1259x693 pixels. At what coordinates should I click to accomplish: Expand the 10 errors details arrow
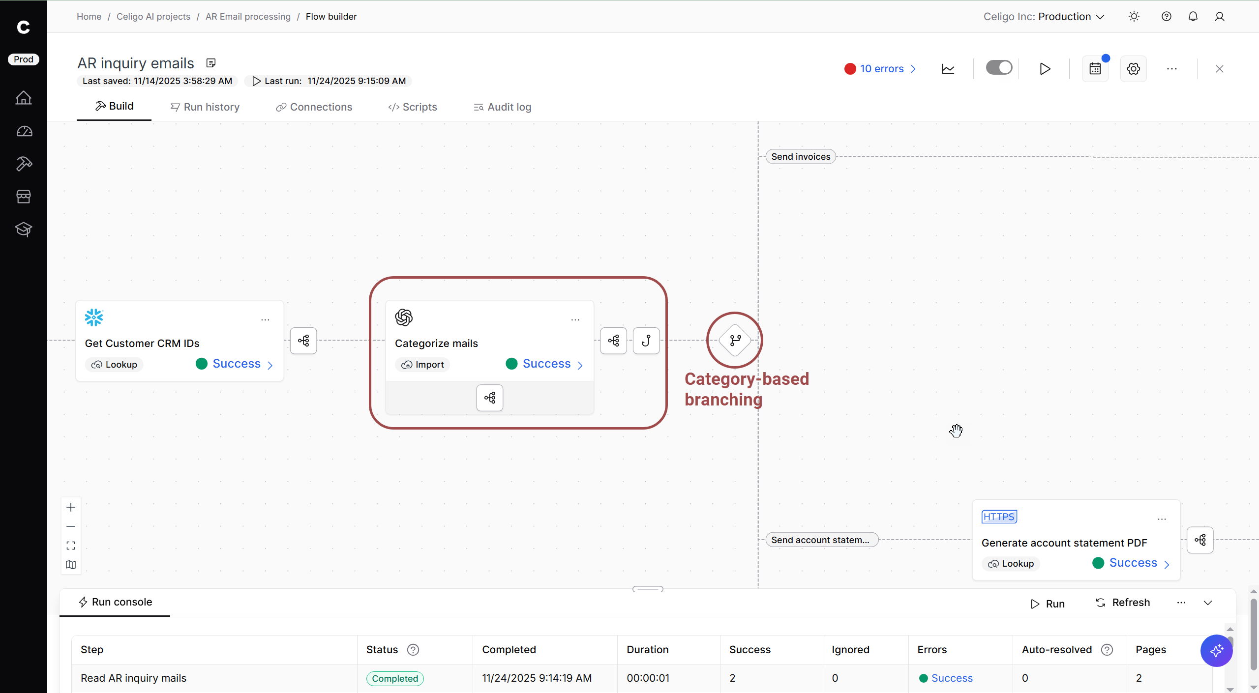tap(913, 69)
